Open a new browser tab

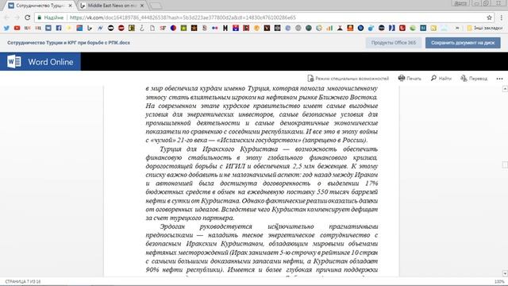[x=156, y=6]
